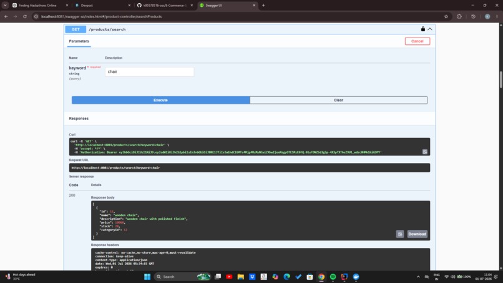Go forward in browser history
503x283 pixels.
tap(15, 16)
